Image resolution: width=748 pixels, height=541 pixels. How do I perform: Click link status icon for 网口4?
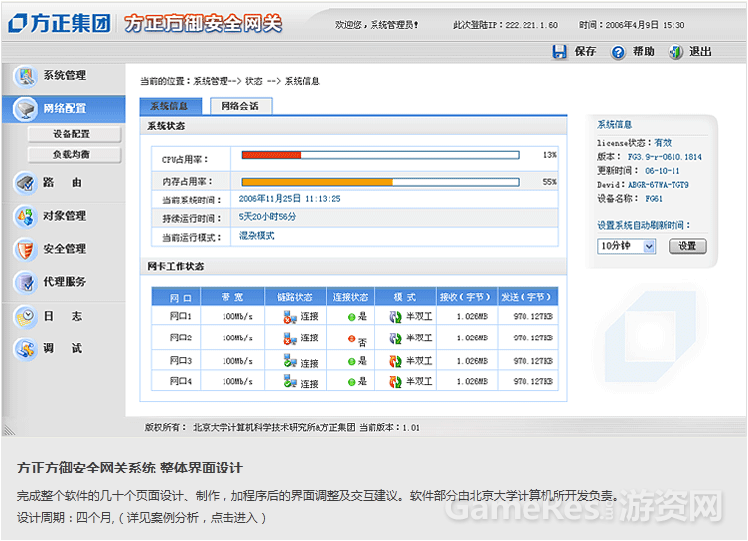pos(290,381)
